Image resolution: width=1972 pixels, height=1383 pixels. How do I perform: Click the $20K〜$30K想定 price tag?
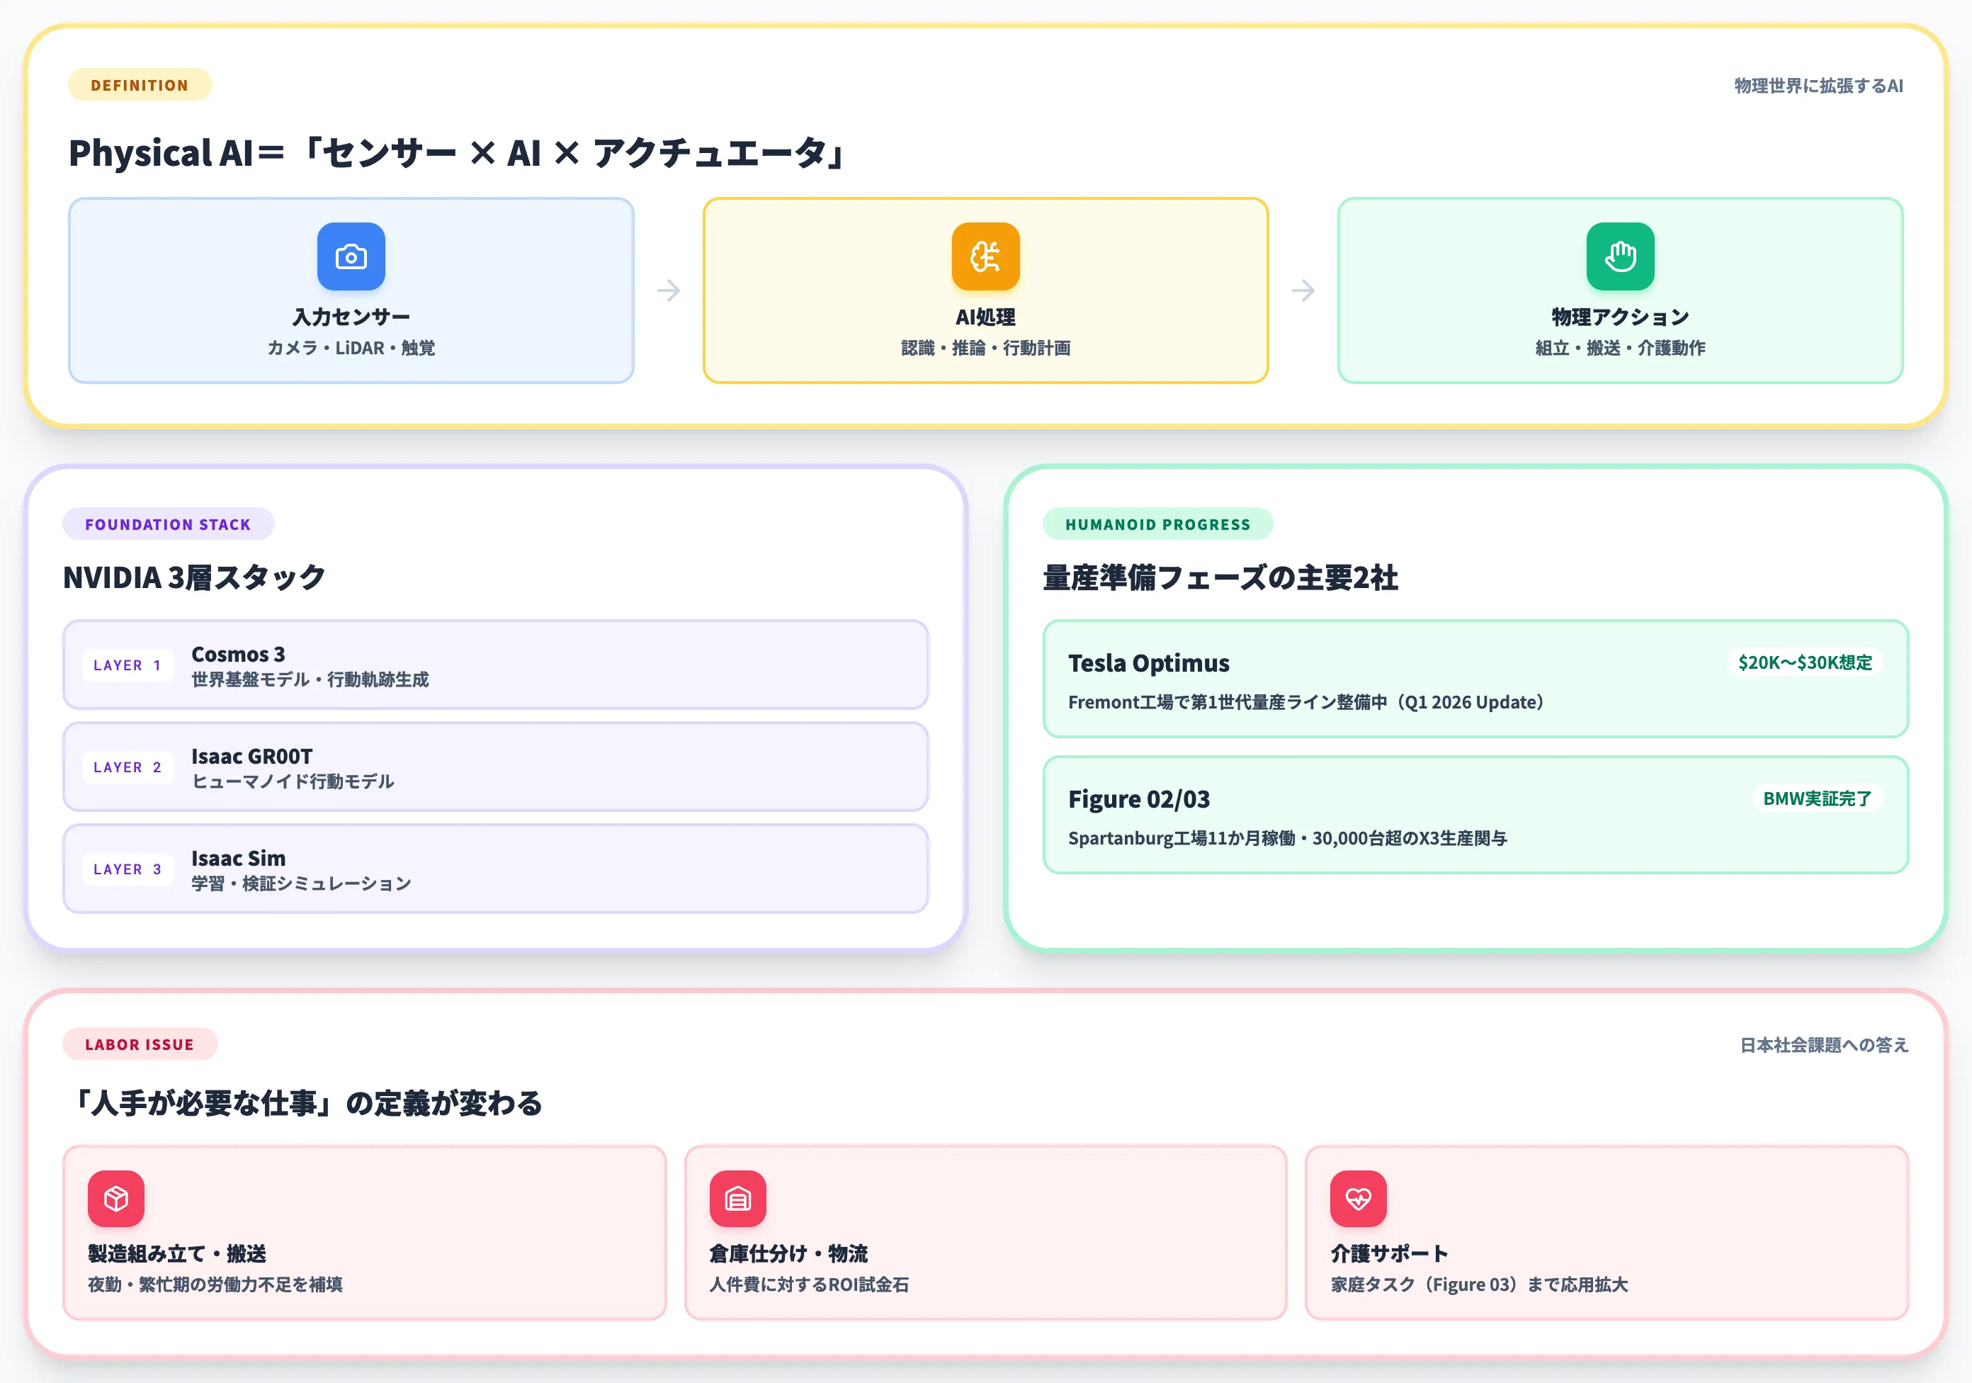1805,662
